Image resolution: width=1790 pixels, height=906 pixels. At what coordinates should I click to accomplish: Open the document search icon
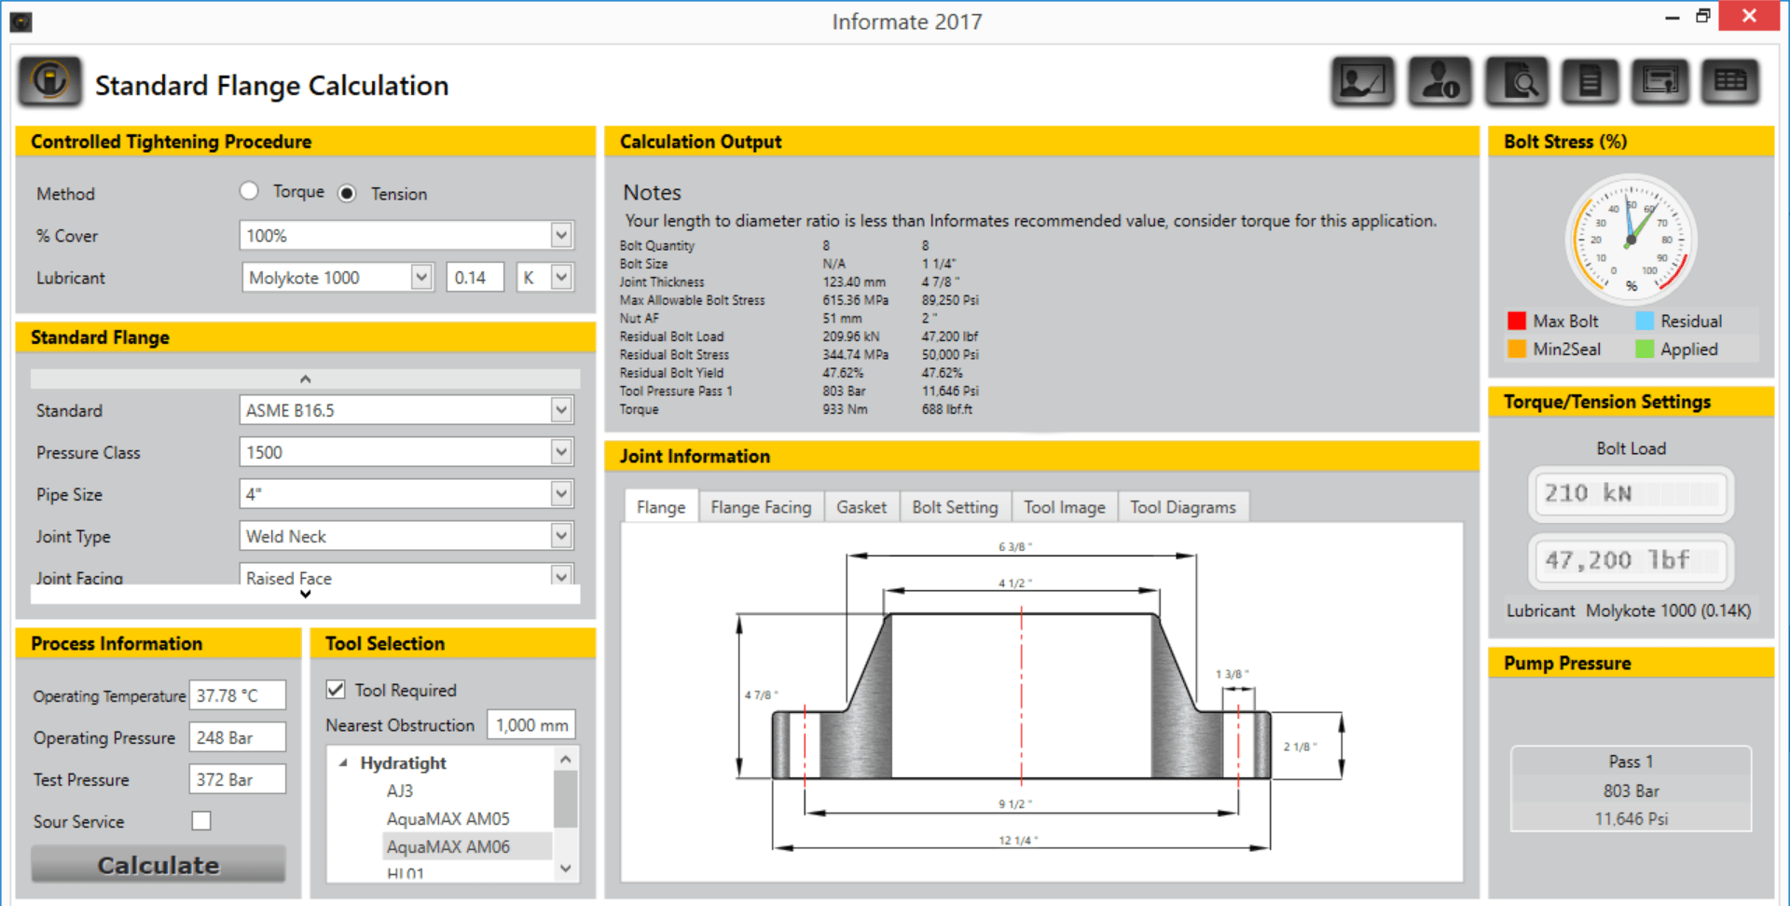(1516, 83)
